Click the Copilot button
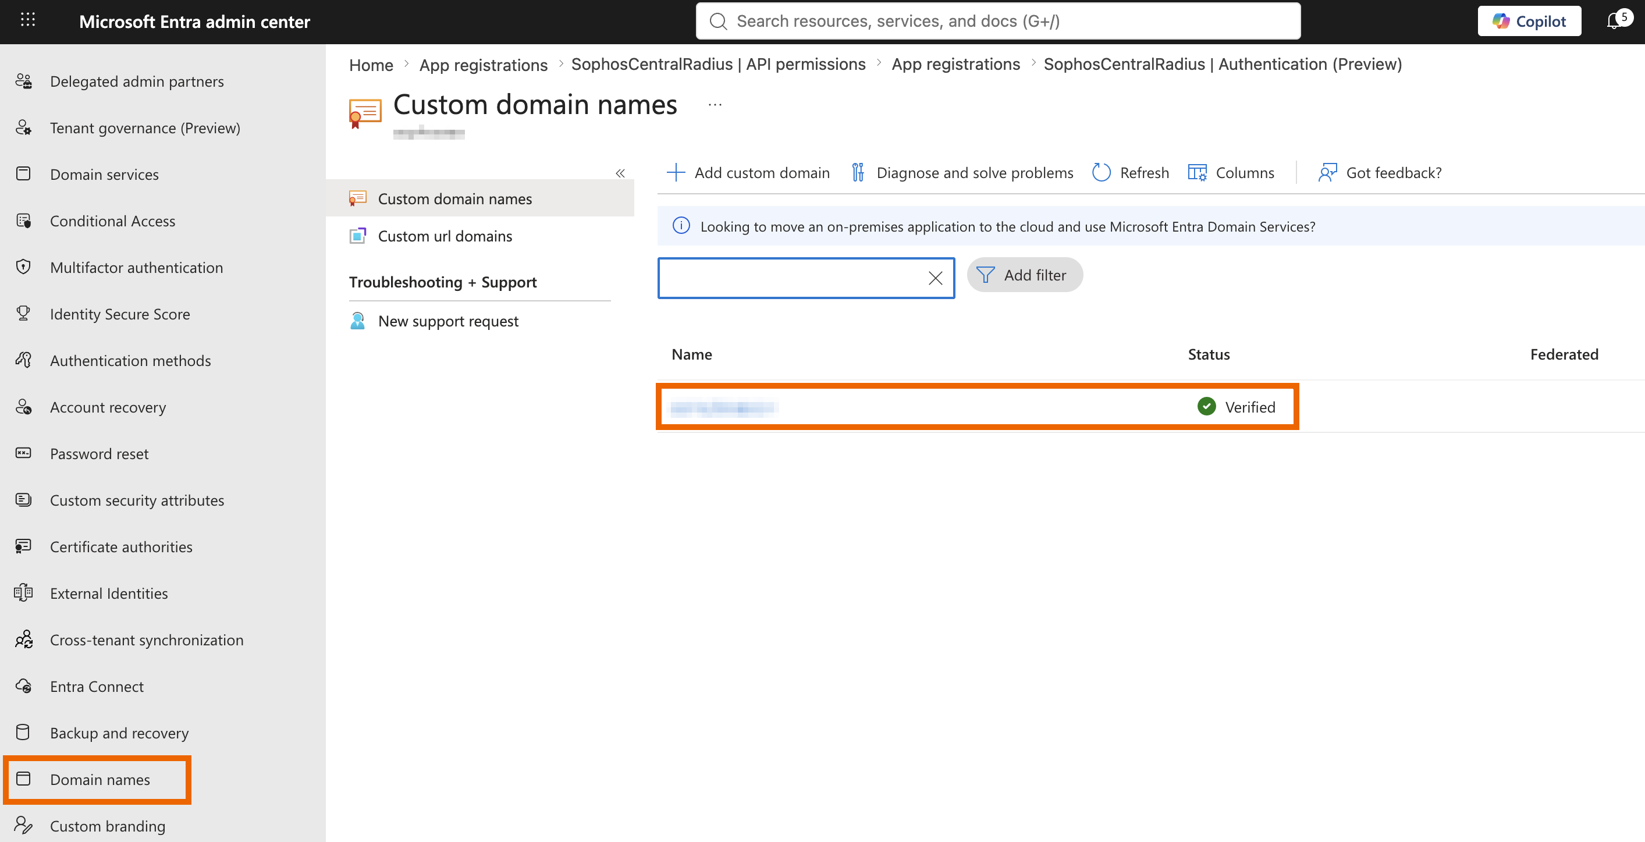Screen dimensions: 1645x842 click(x=1529, y=21)
